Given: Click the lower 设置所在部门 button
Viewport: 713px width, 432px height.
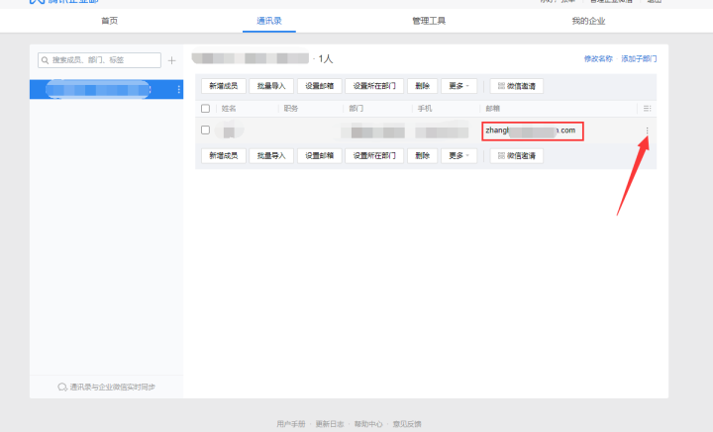Looking at the screenshot, I should [x=374, y=155].
